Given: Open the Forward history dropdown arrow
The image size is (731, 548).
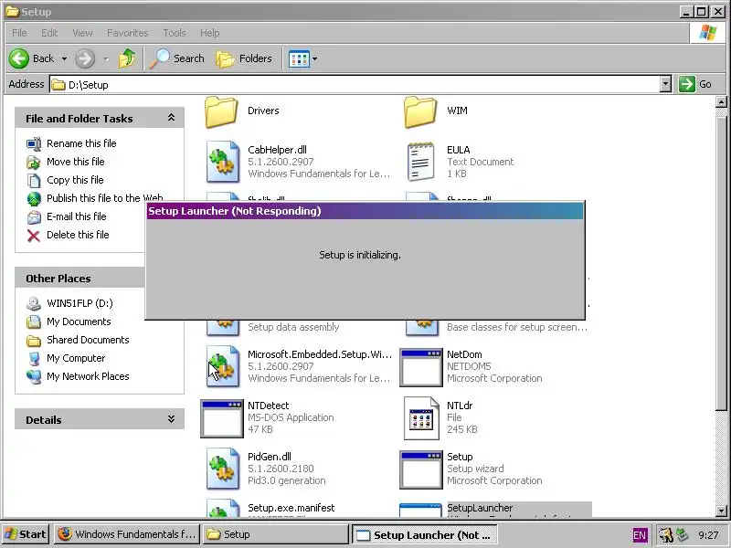Looking at the screenshot, I should pos(106,58).
